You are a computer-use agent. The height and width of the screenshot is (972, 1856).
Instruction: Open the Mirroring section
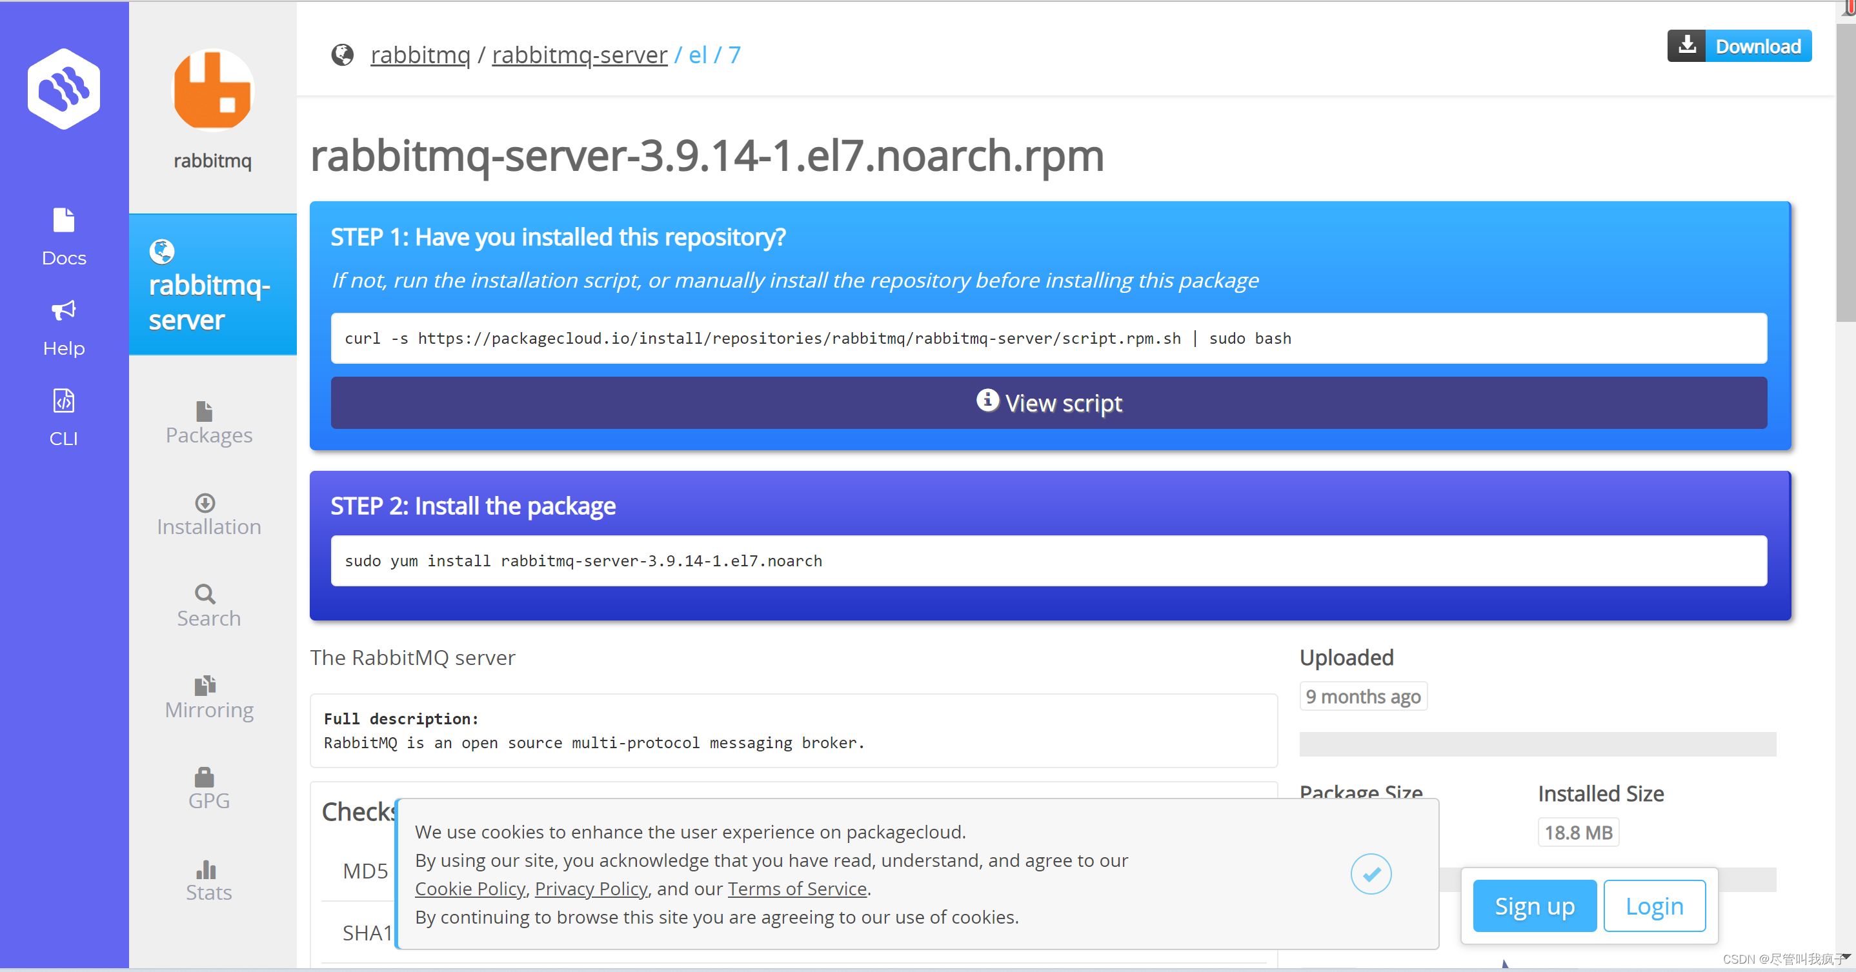pyautogui.click(x=209, y=699)
